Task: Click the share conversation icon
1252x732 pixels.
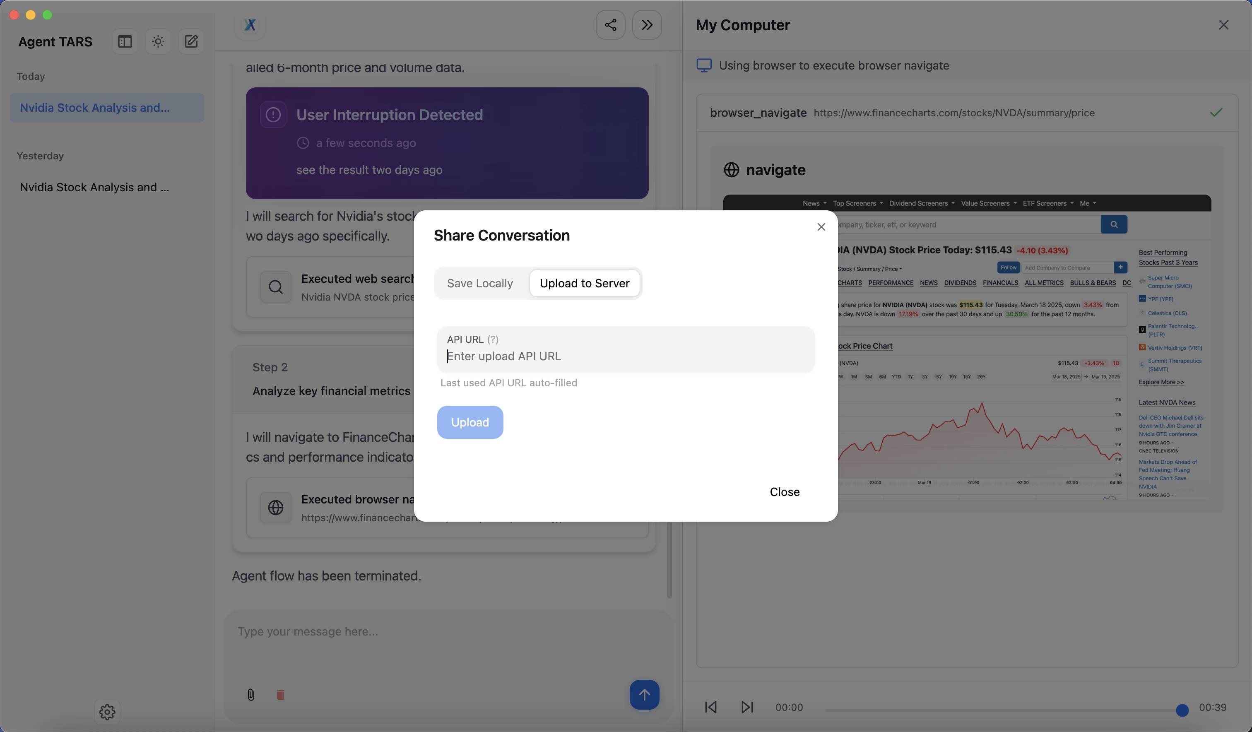Action: coord(610,25)
